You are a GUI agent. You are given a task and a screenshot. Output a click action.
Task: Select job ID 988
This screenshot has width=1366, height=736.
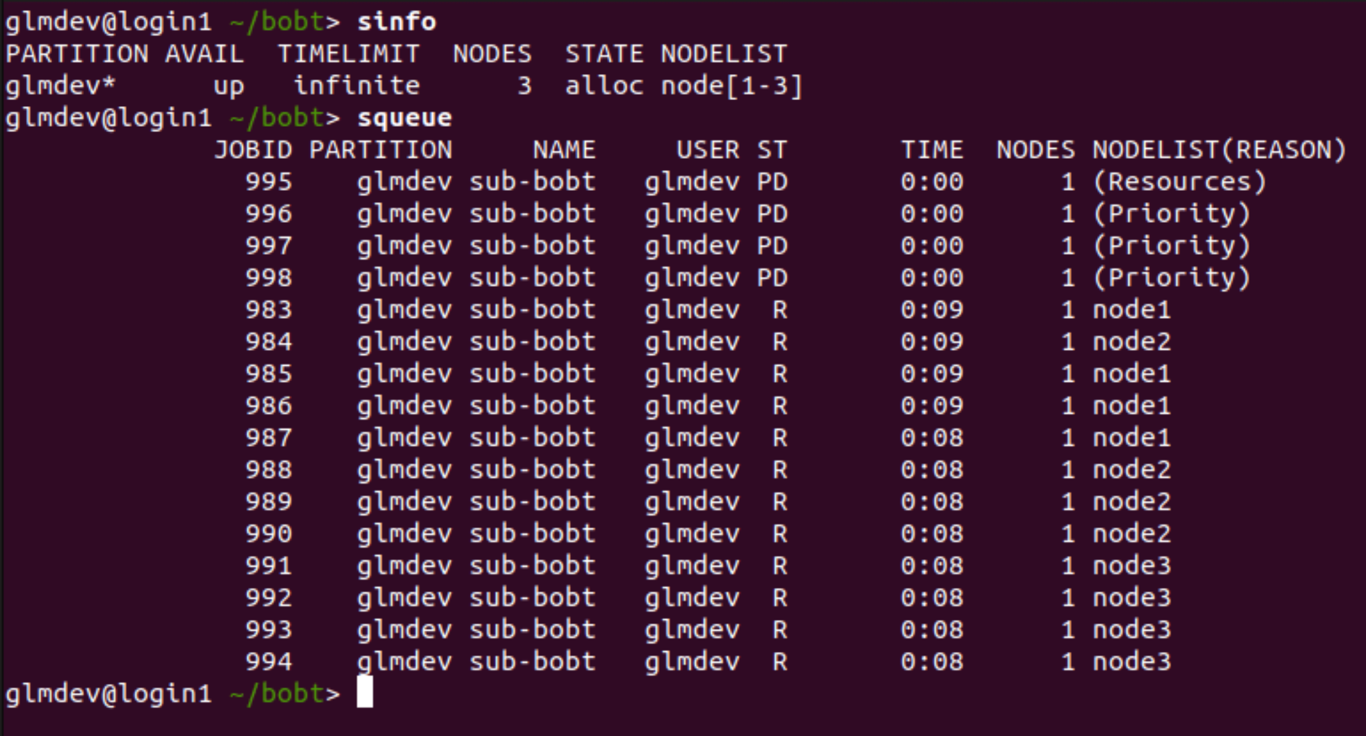coord(269,470)
